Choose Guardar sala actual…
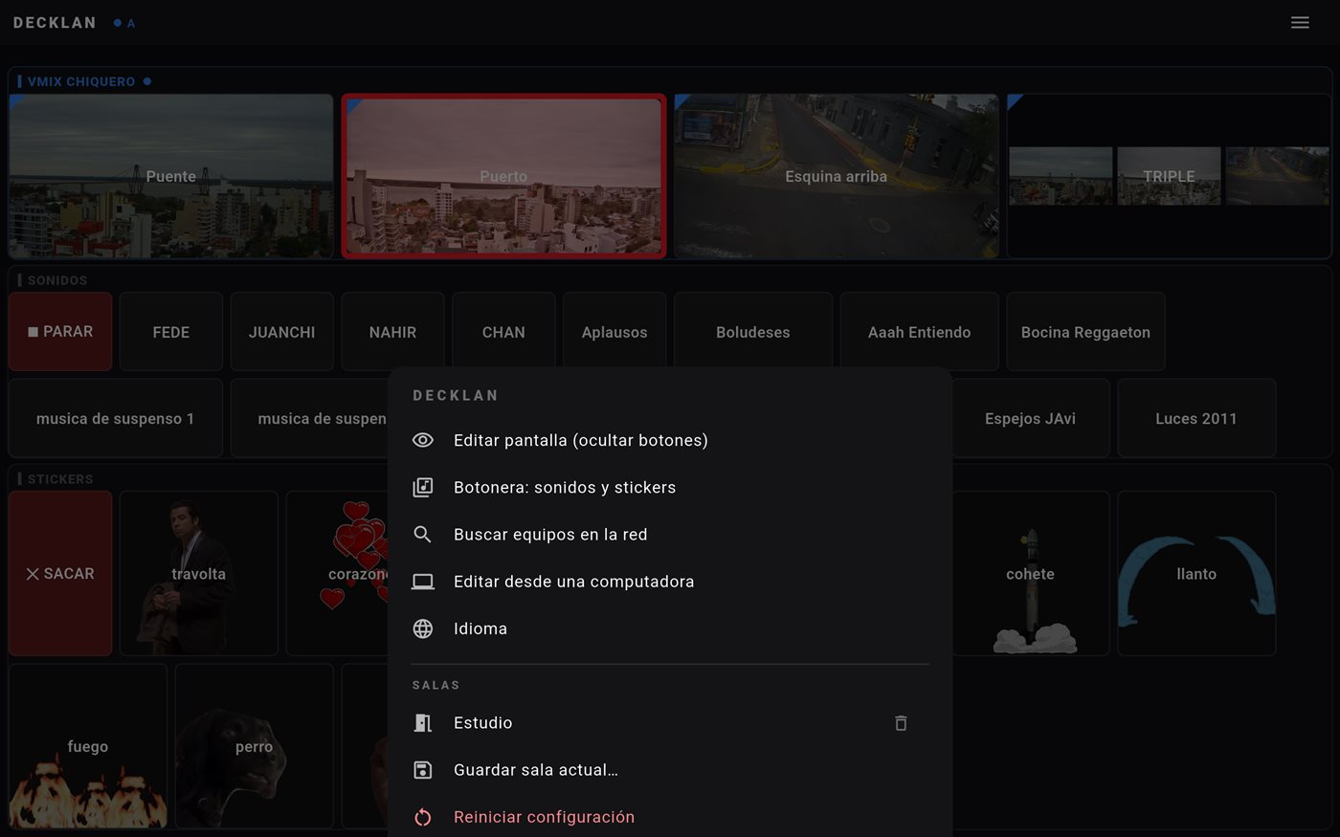Viewport: 1340px width, 837px height. click(670, 770)
